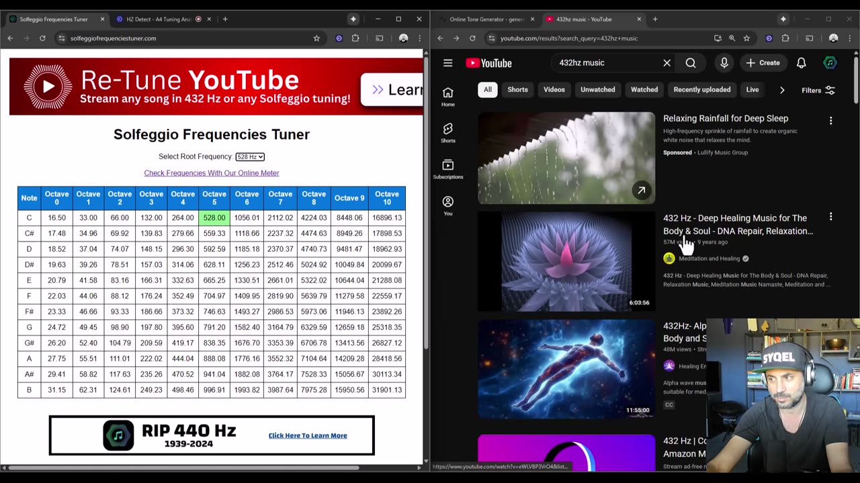Viewport: 860px width, 483px height.
Task: Open site info control in YouTube address bar
Action: (491, 38)
